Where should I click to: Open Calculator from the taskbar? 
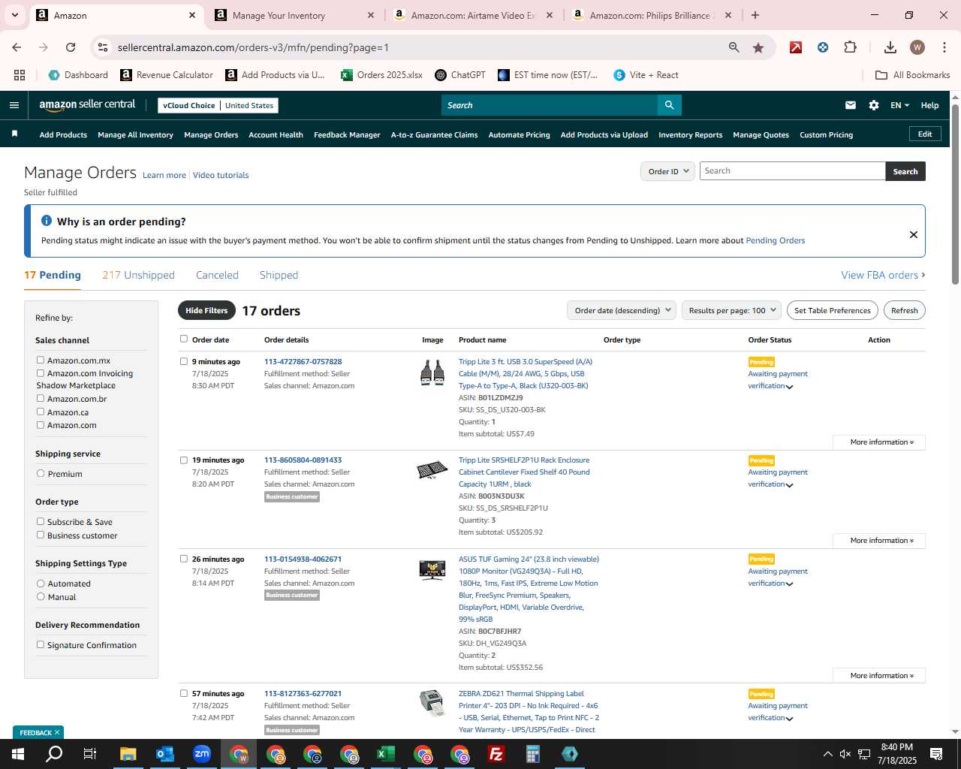[532, 754]
